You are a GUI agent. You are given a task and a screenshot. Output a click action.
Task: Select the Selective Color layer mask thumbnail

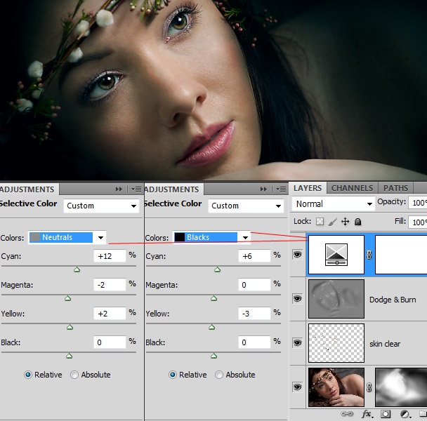coord(401,255)
